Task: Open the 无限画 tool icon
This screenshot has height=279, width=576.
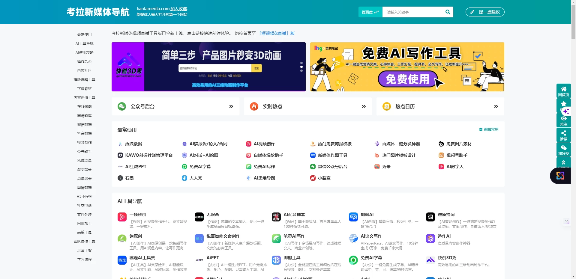Action: [199, 217]
